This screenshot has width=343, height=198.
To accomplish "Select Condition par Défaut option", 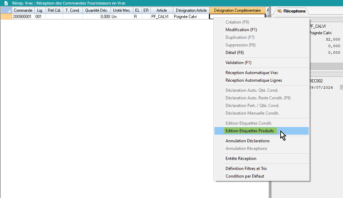I will click(x=245, y=176).
